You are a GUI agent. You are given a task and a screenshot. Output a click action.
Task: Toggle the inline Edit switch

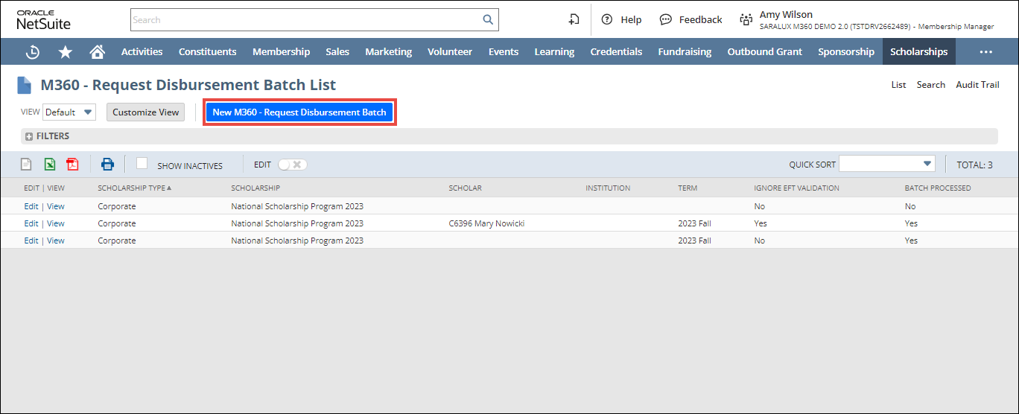point(292,165)
